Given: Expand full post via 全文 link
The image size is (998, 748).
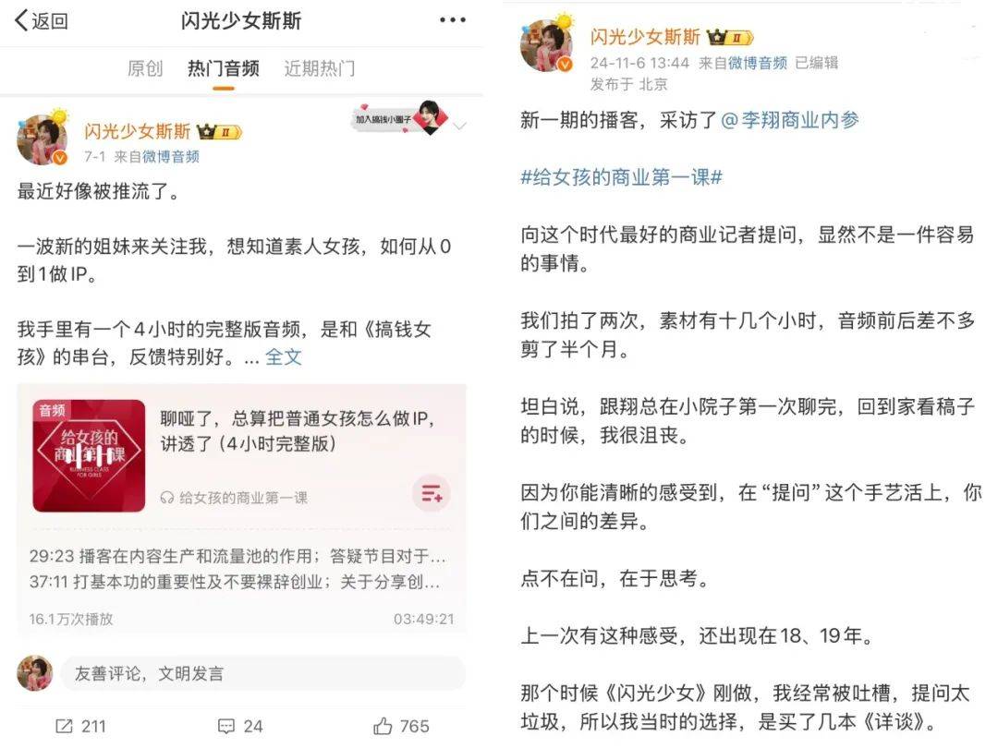Looking at the screenshot, I should pyautogui.click(x=284, y=357).
